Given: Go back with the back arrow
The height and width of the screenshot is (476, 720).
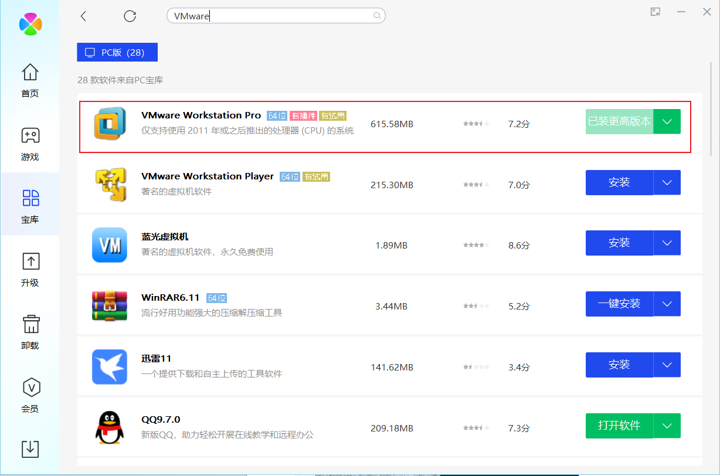Looking at the screenshot, I should coord(83,16).
